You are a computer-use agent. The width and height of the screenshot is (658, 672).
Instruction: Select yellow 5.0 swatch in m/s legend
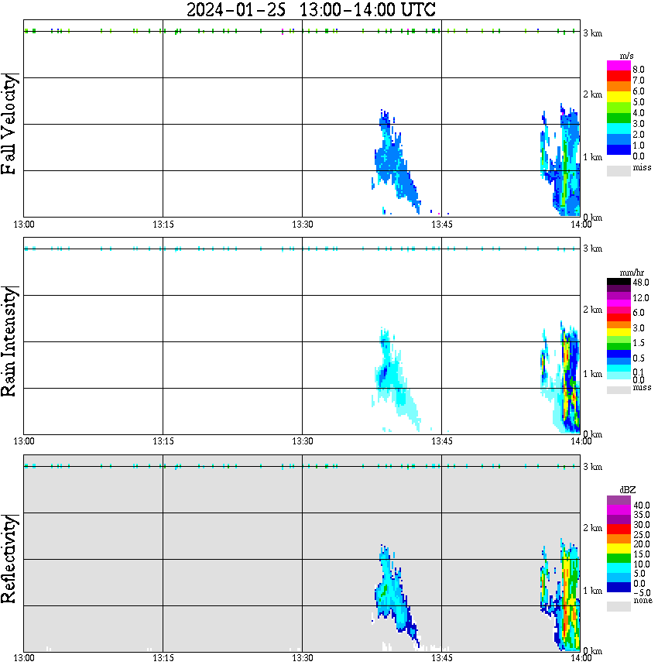(x=619, y=98)
